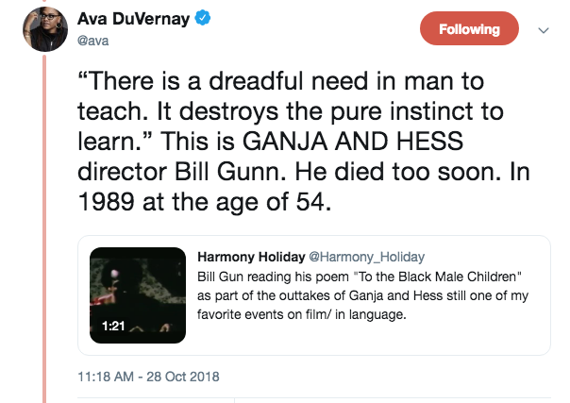
Task: Open the 11:18 AM timestamp link
Action: pos(108,376)
